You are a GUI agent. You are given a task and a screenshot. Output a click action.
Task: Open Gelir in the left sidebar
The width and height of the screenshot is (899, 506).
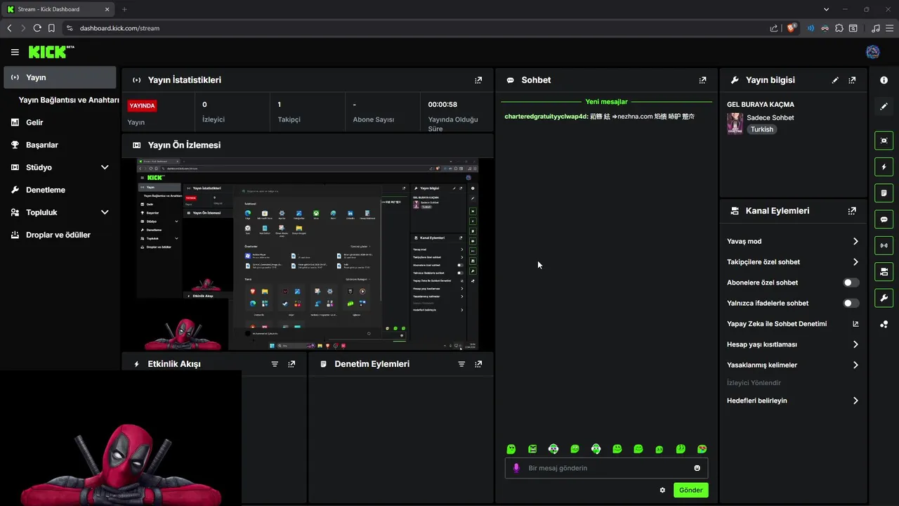[60, 122]
